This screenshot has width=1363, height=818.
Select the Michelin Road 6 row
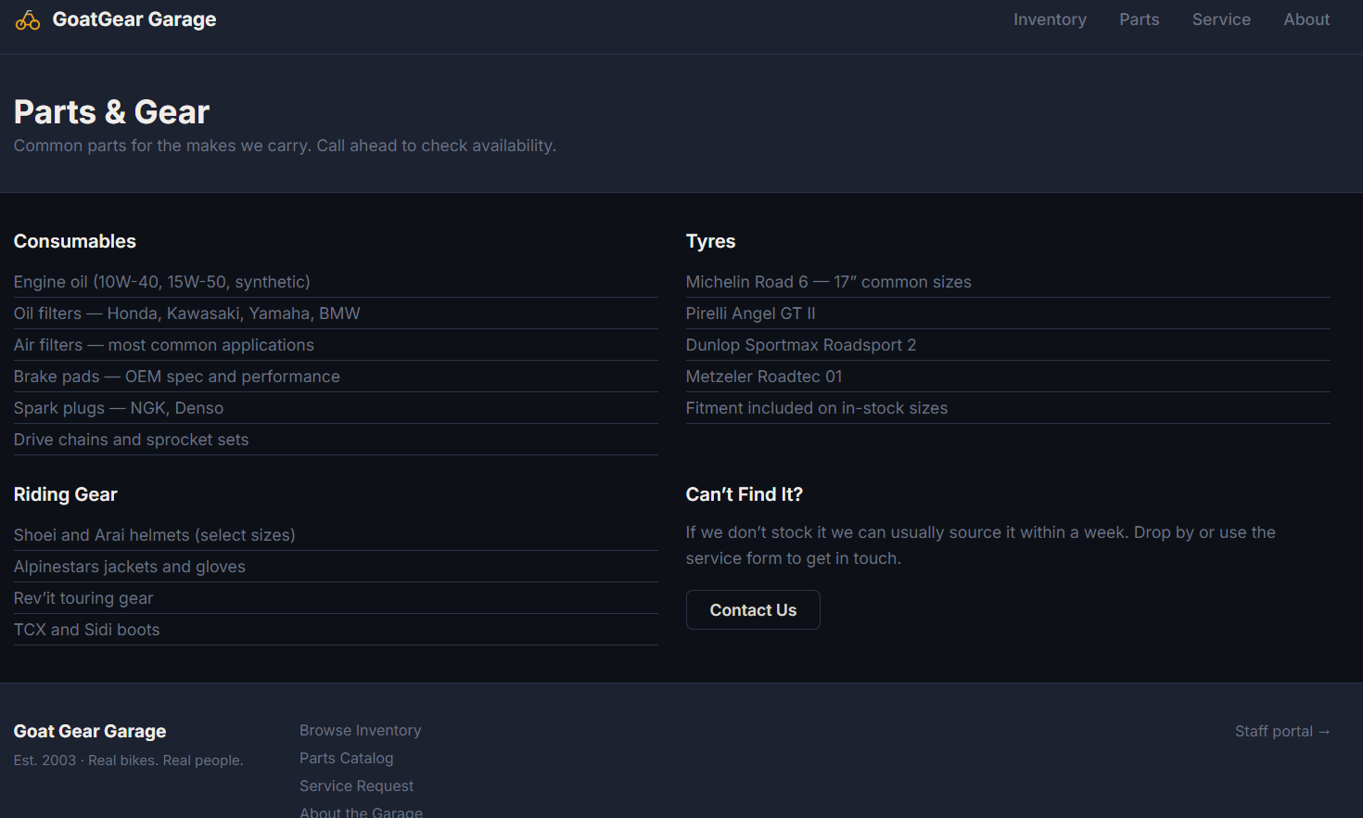1008,282
